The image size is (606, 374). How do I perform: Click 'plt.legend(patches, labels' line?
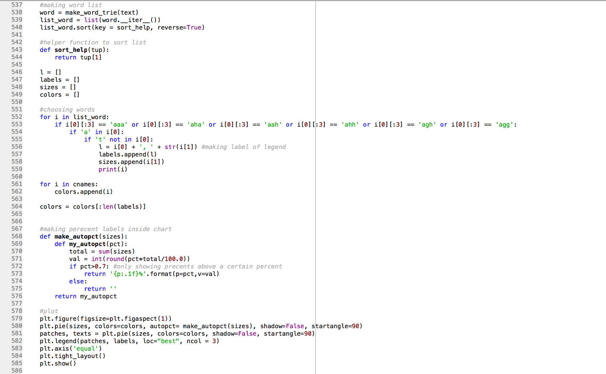129,341
